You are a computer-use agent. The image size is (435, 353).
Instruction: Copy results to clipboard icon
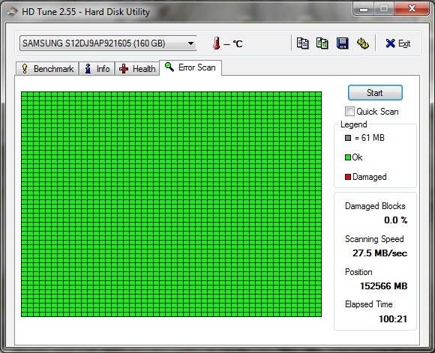coord(302,43)
